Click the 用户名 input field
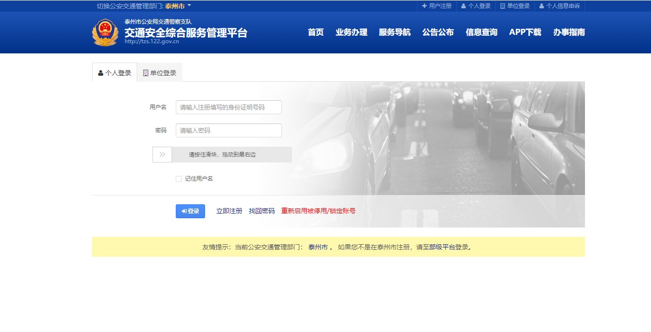651x332 pixels. point(228,107)
